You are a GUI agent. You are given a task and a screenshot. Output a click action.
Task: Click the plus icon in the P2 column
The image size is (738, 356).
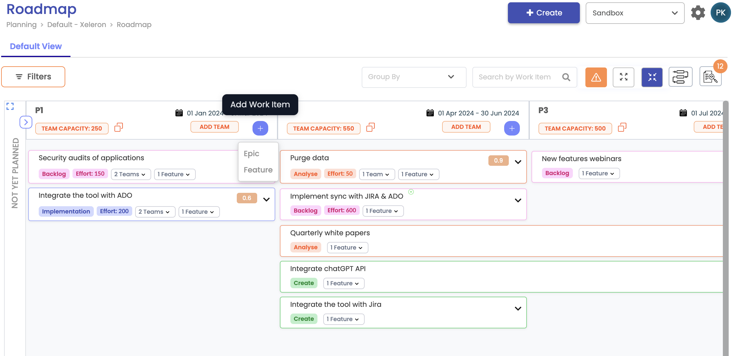pyautogui.click(x=512, y=128)
